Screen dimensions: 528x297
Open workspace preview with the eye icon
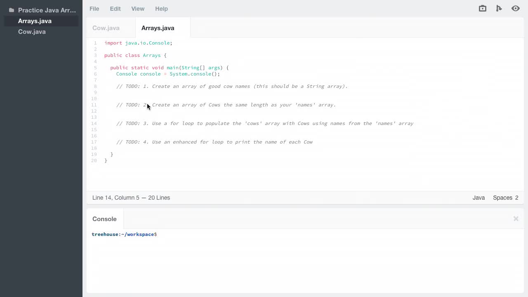pos(516,8)
